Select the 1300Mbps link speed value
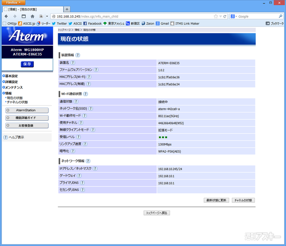Image resolution: width=286 pixels, height=246 pixels. point(165,144)
